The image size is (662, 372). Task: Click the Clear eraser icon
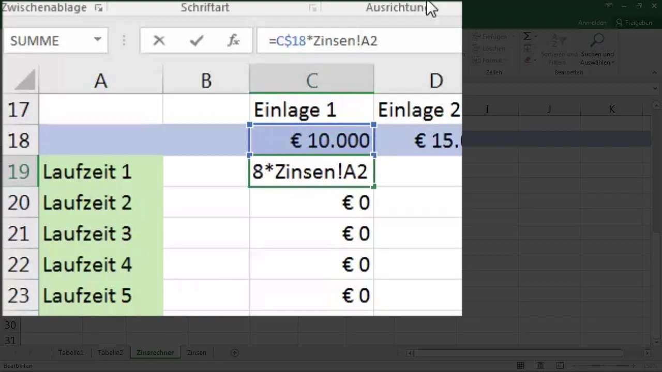527,60
